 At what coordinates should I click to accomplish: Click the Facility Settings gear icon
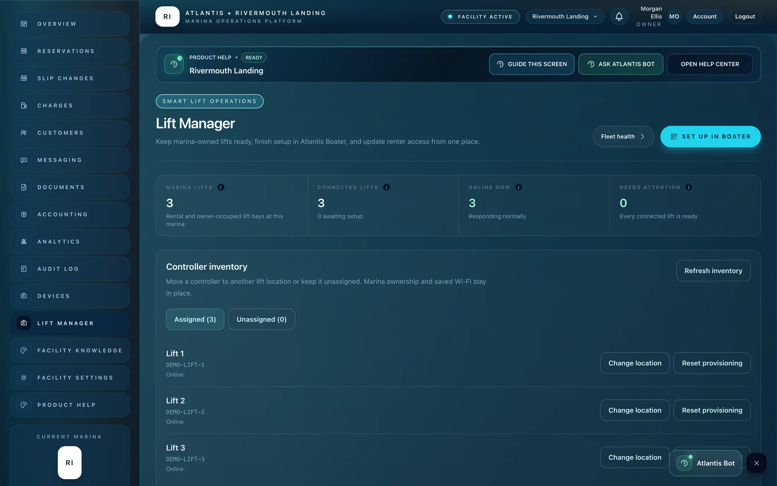point(24,377)
